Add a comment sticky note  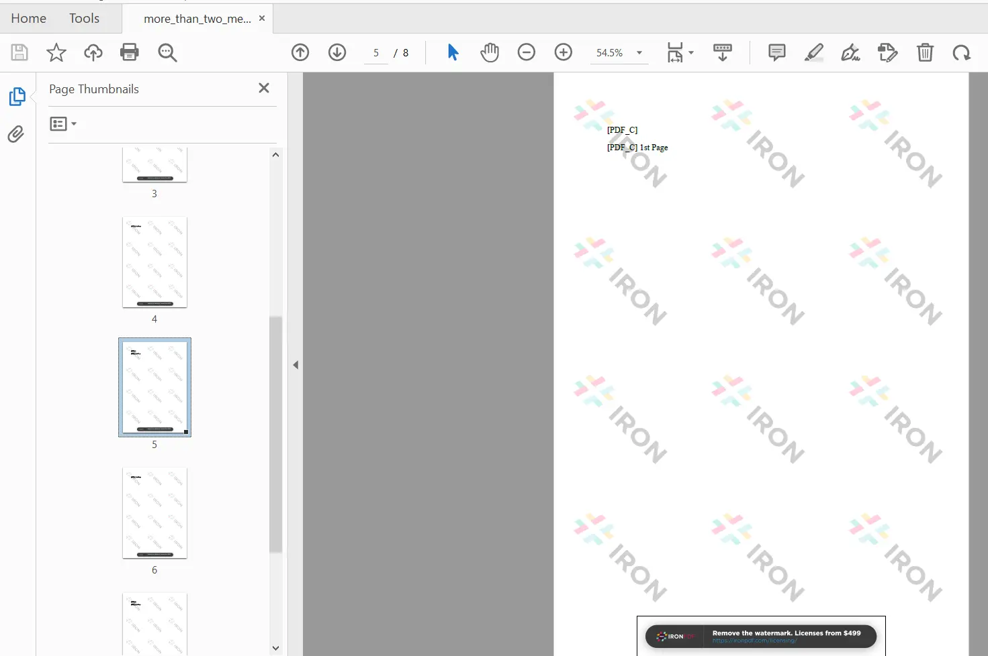[777, 52]
